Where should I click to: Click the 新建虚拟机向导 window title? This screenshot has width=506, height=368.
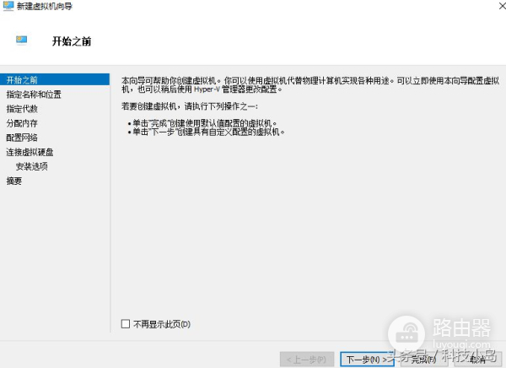45,6
